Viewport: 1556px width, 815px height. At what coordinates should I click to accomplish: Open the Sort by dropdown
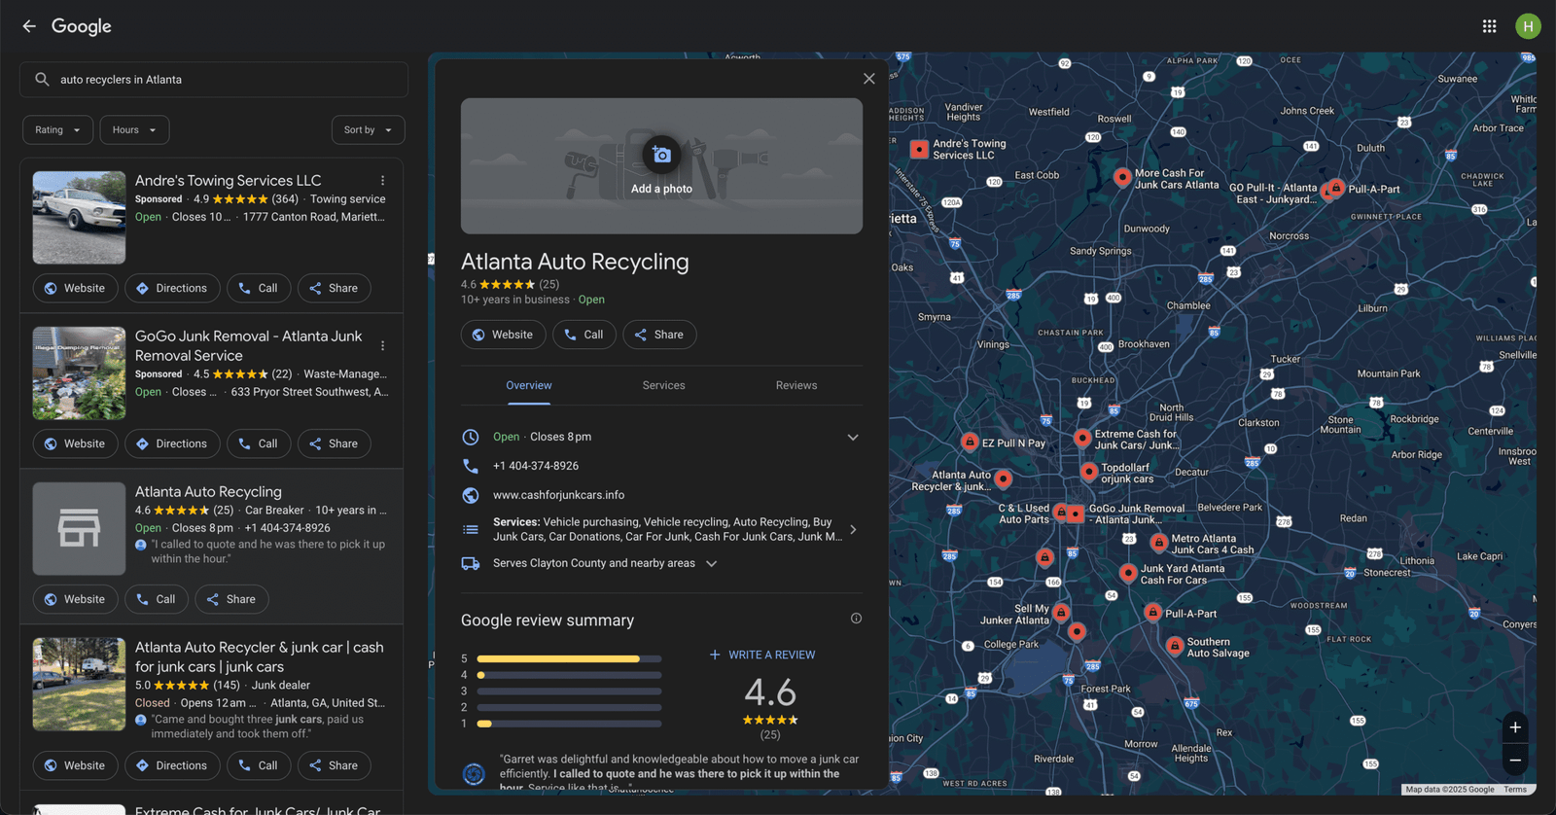(x=368, y=129)
